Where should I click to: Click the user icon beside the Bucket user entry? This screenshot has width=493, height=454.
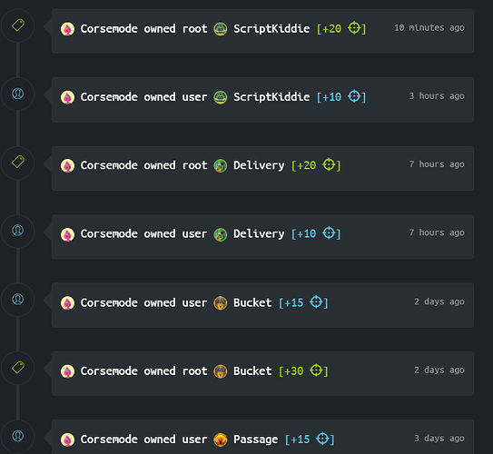click(18, 299)
